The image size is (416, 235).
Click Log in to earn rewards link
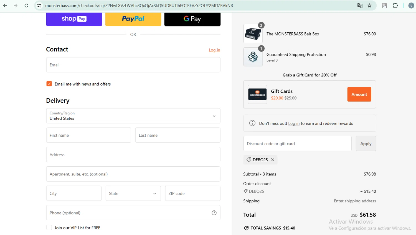click(294, 123)
